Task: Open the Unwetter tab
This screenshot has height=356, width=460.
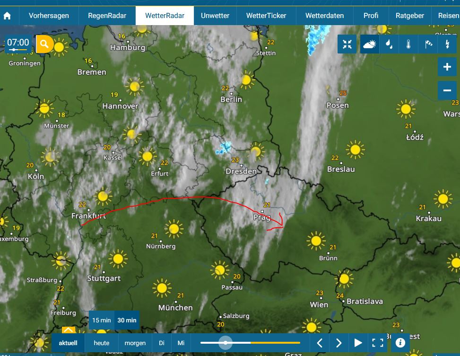Action: (215, 16)
